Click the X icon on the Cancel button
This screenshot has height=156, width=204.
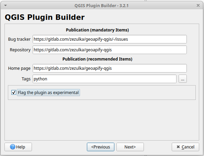click(x=178, y=147)
